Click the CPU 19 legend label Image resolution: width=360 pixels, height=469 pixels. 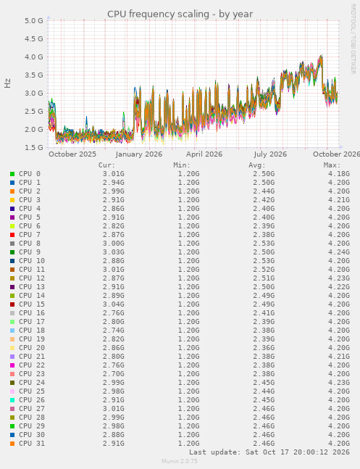[x=32, y=339]
